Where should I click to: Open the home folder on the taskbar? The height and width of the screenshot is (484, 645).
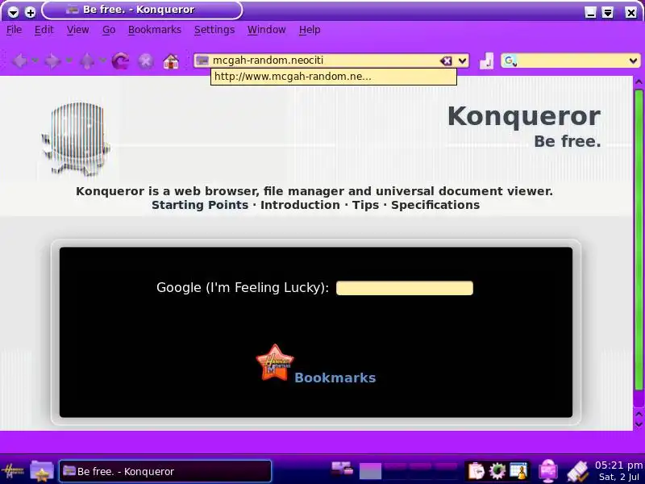42,471
